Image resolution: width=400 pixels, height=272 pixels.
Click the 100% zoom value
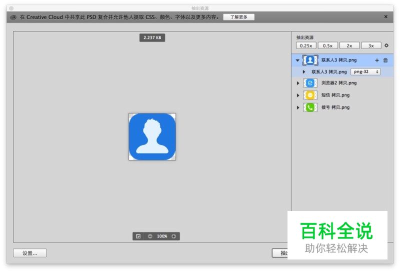tap(162, 236)
